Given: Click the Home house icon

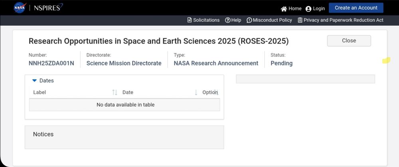Looking at the screenshot, I should pyautogui.click(x=284, y=9).
